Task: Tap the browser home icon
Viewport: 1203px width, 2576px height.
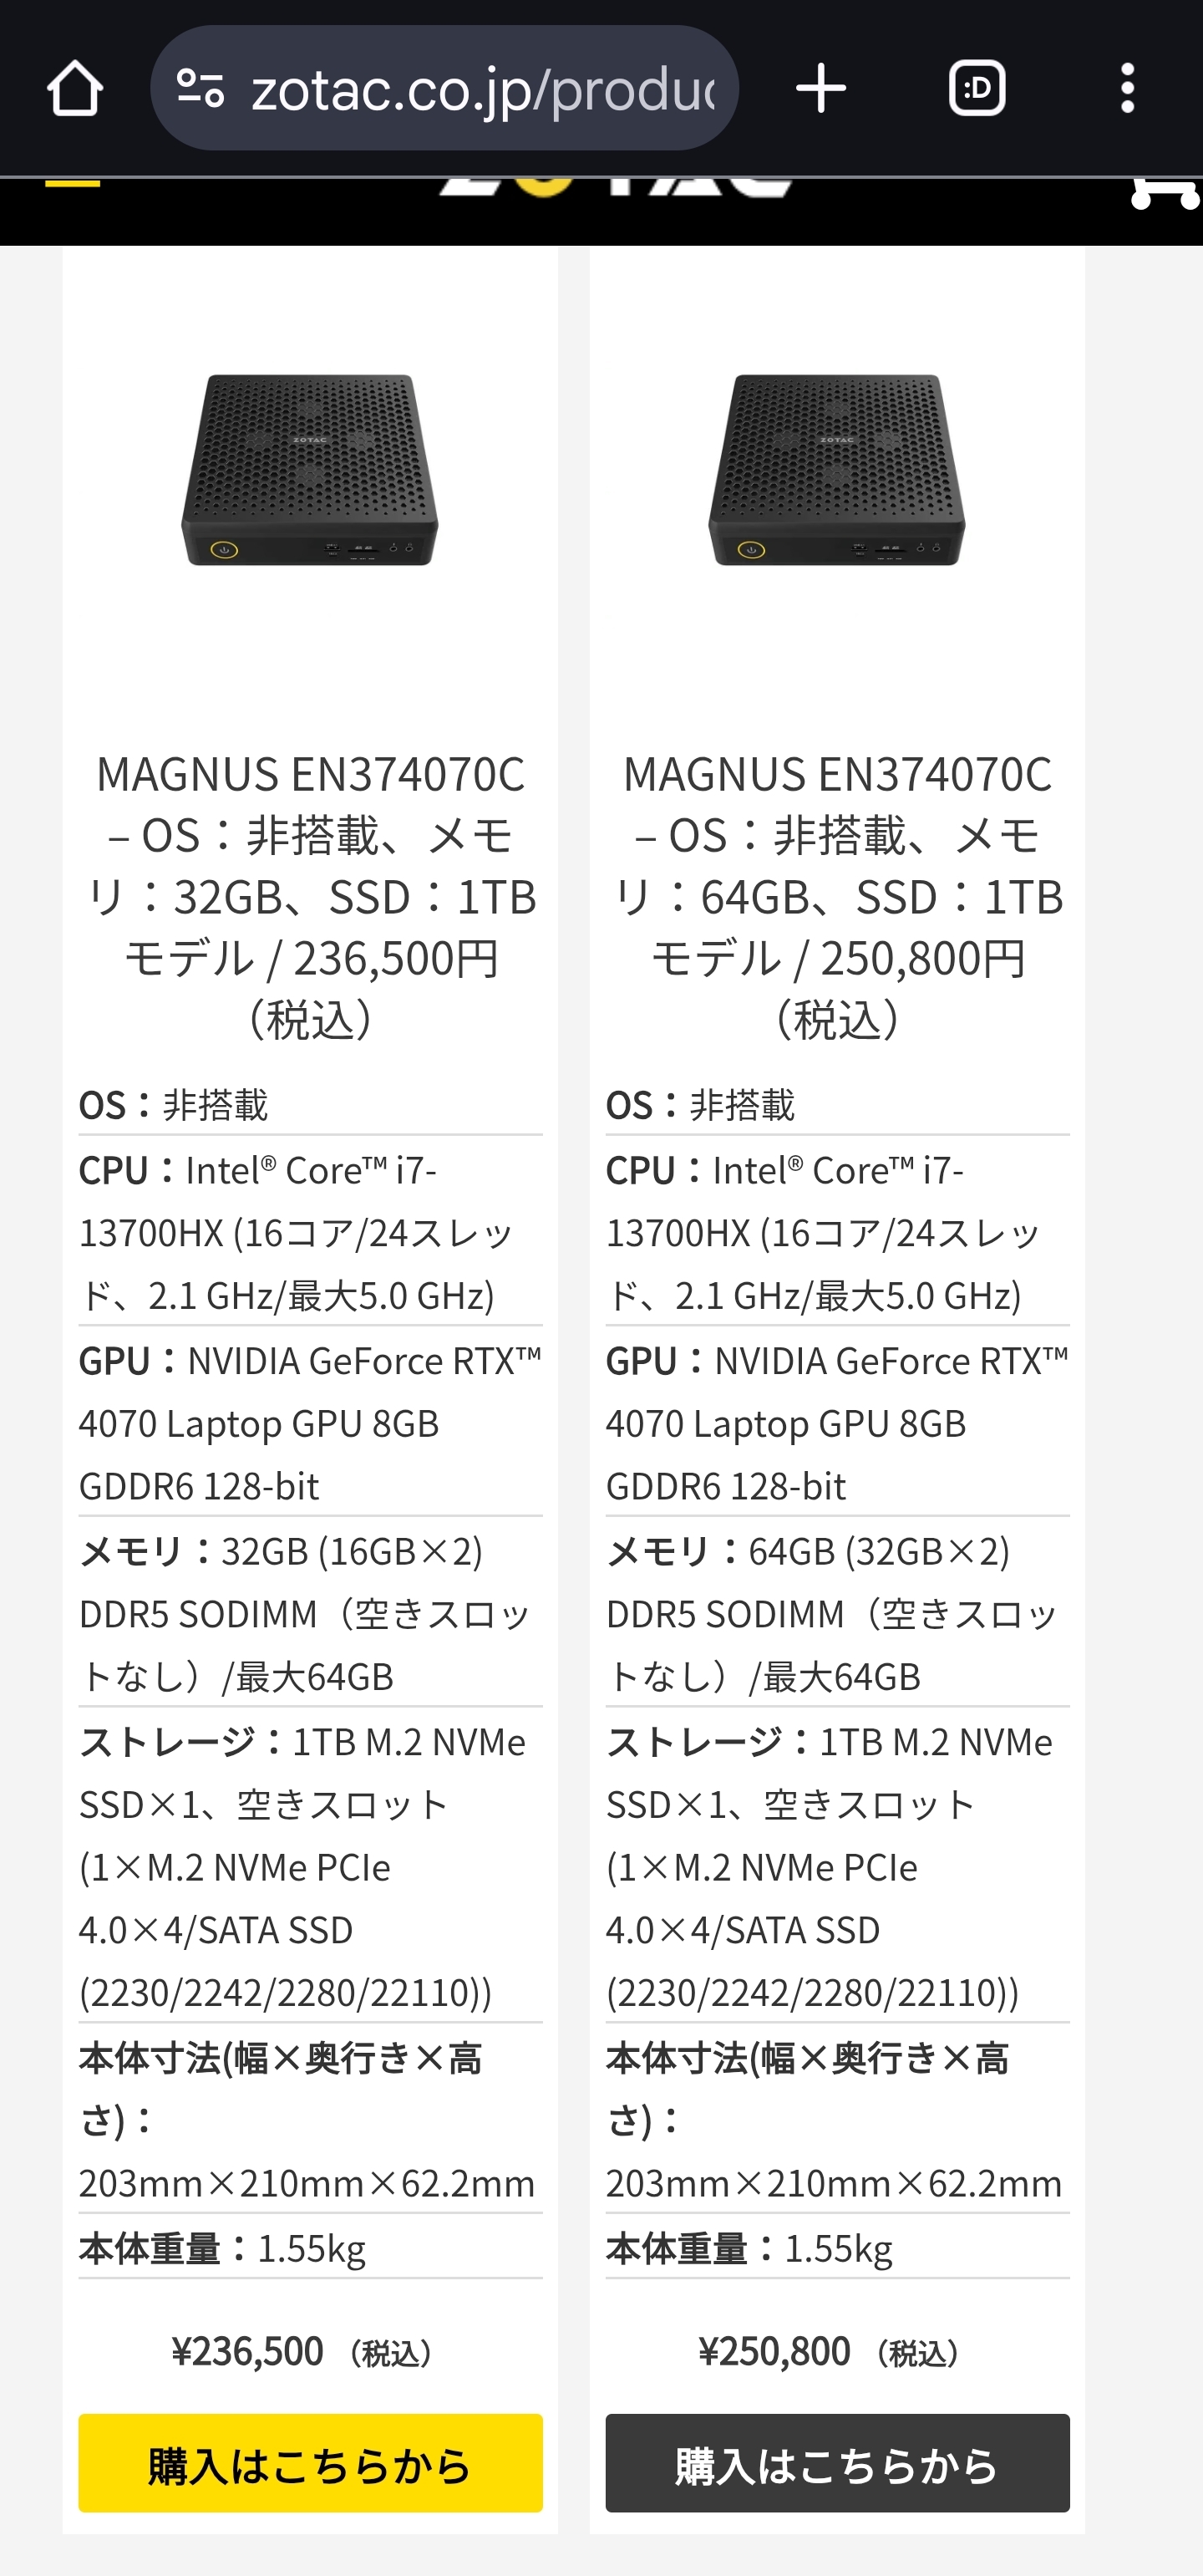Action: pyautogui.click(x=75, y=89)
